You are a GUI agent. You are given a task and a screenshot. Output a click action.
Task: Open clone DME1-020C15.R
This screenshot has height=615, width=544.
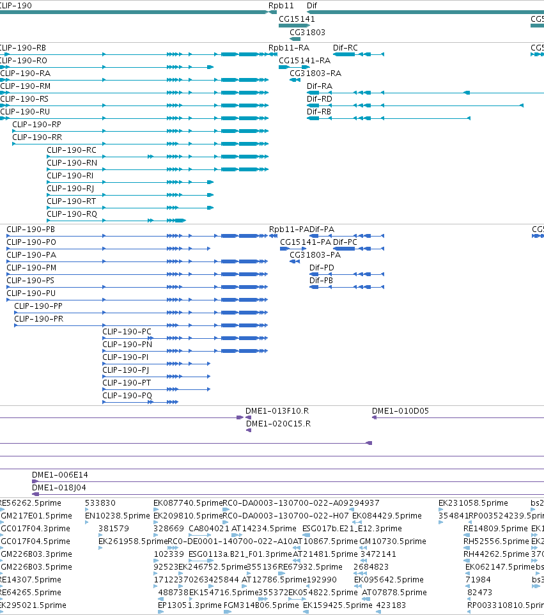point(279,424)
